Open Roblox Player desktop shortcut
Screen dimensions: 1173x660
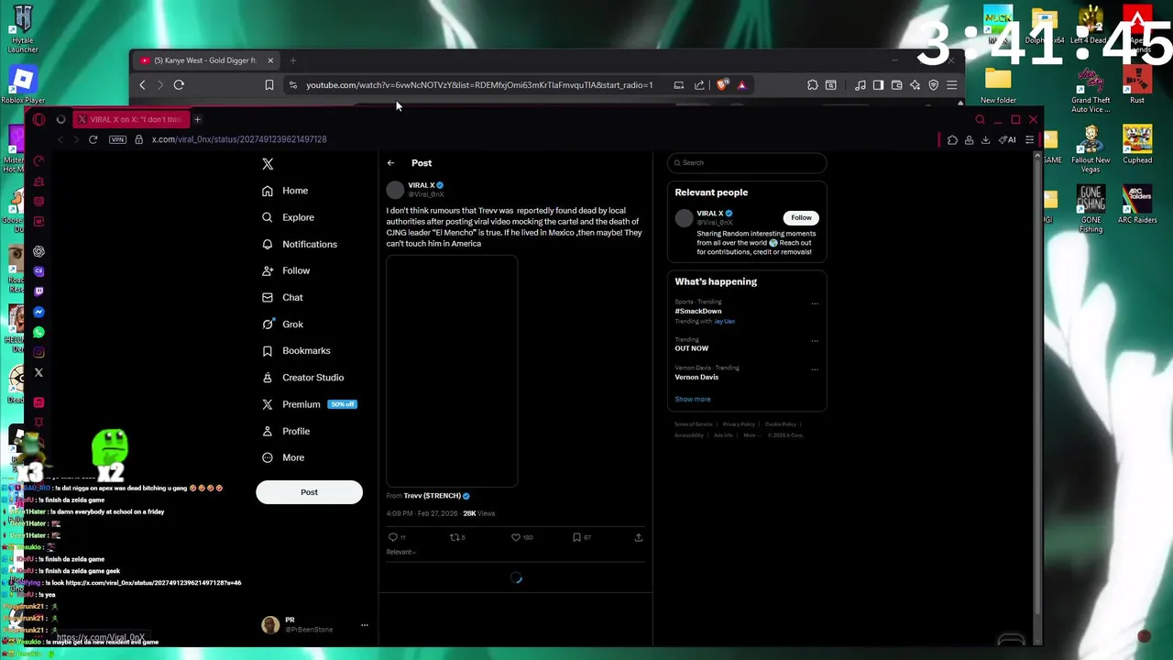click(23, 84)
